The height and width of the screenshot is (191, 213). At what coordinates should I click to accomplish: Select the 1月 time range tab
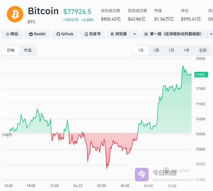pos(171,50)
